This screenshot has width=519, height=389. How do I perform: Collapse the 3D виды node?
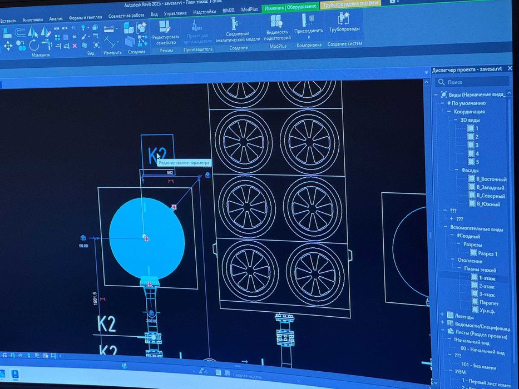[x=456, y=120]
